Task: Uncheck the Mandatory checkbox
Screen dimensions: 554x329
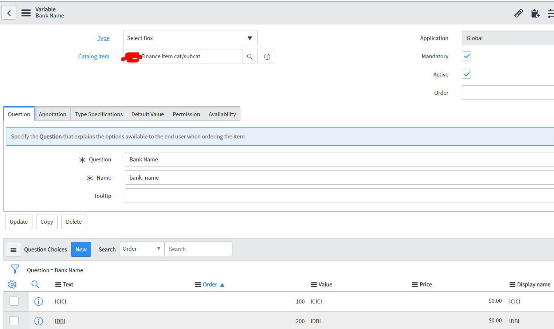Action: 466,56
